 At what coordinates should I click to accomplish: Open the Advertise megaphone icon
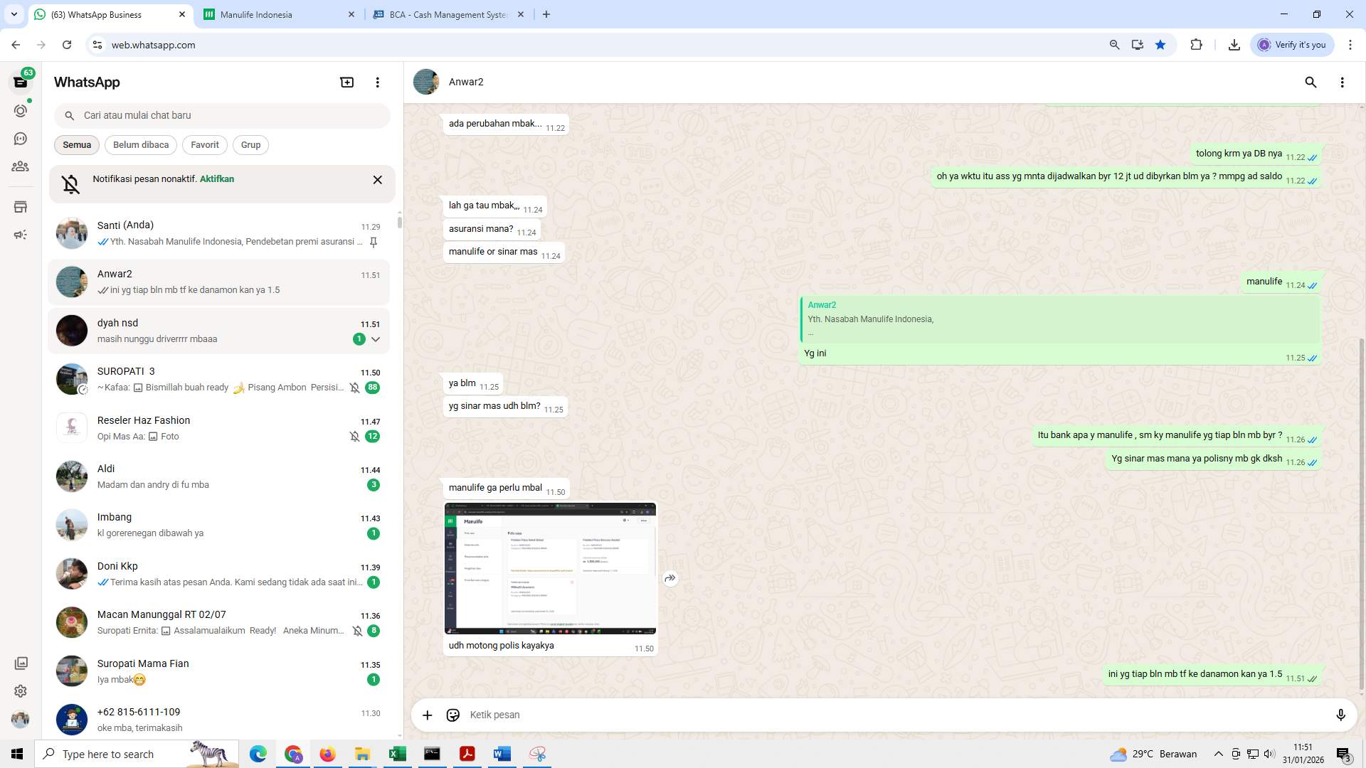(21, 234)
